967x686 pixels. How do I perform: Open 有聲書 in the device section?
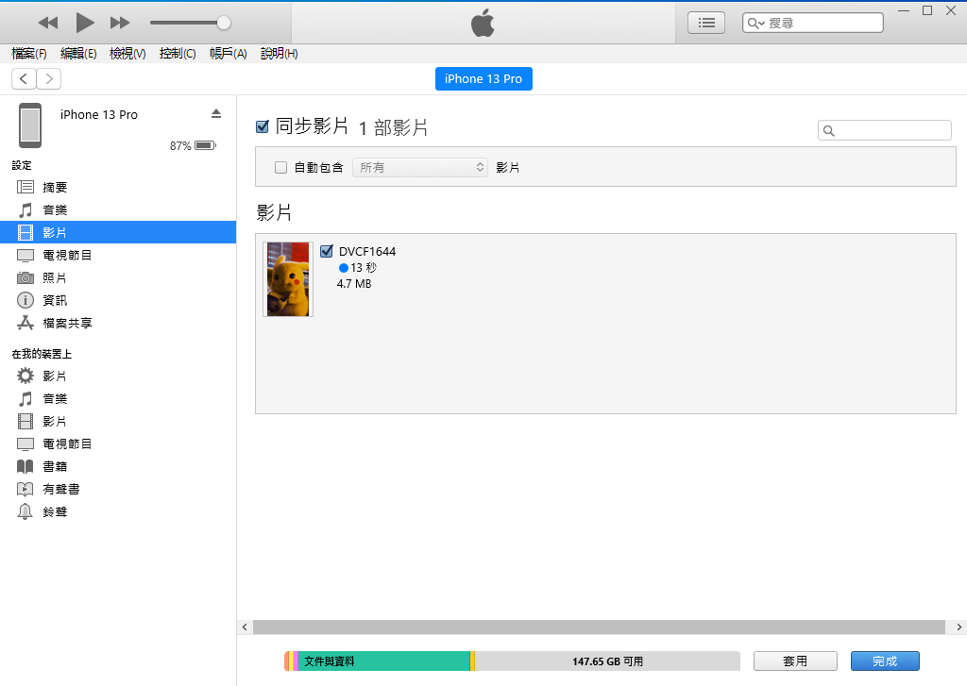tap(60, 489)
